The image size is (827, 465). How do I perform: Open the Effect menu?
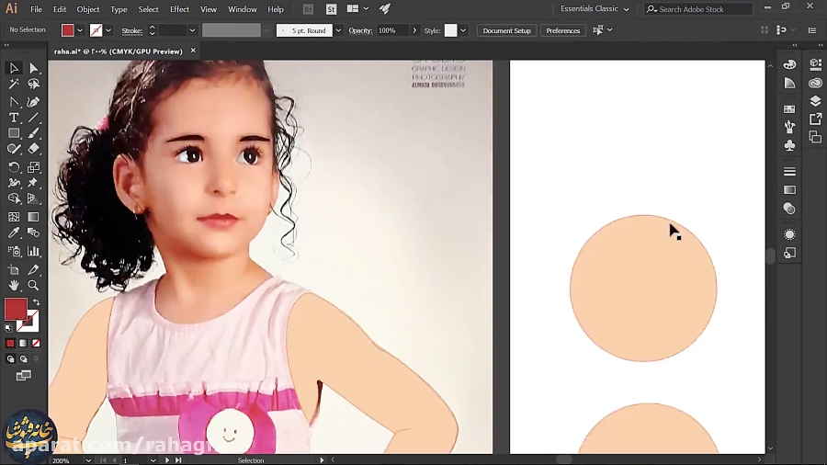point(179,9)
